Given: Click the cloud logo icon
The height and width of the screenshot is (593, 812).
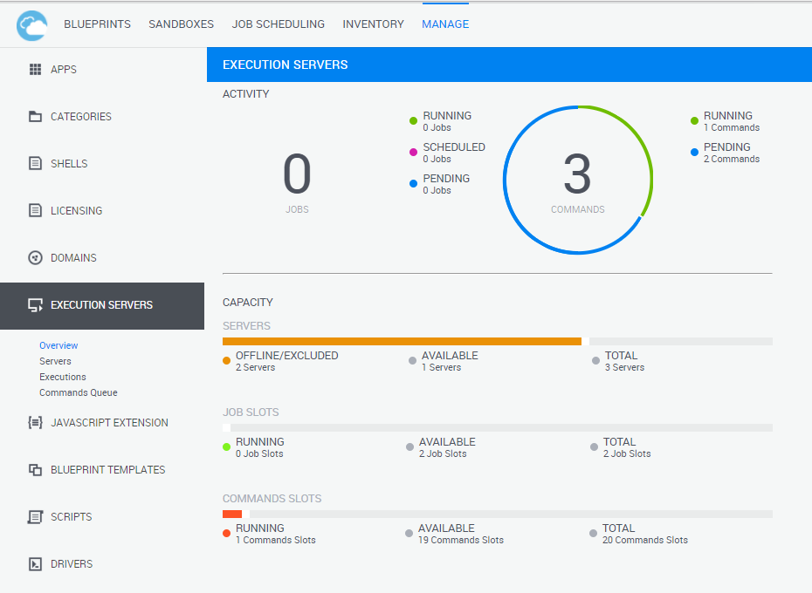Looking at the screenshot, I should [31, 24].
